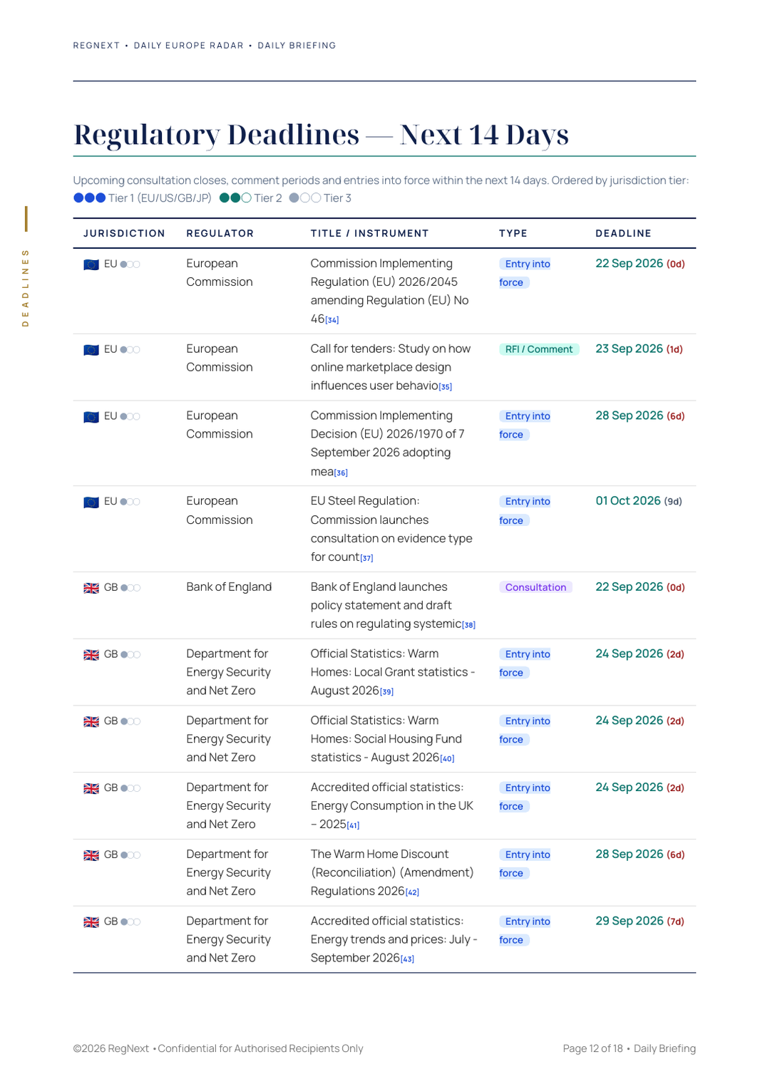Select the EU flag in the Decision 2026/1970 row
Viewport: 770px width, 1089px height.
click(91, 417)
